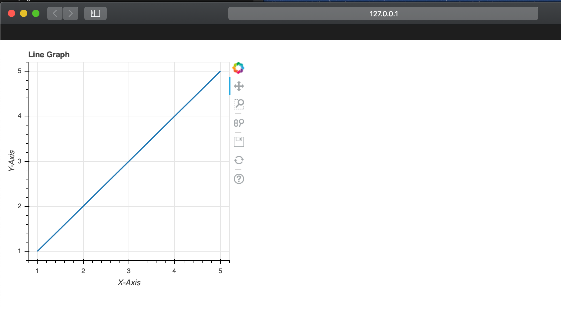This screenshot has width=561, height=311.
Task: Click the Bokeh logo icon
Action: tap(239, 68)
